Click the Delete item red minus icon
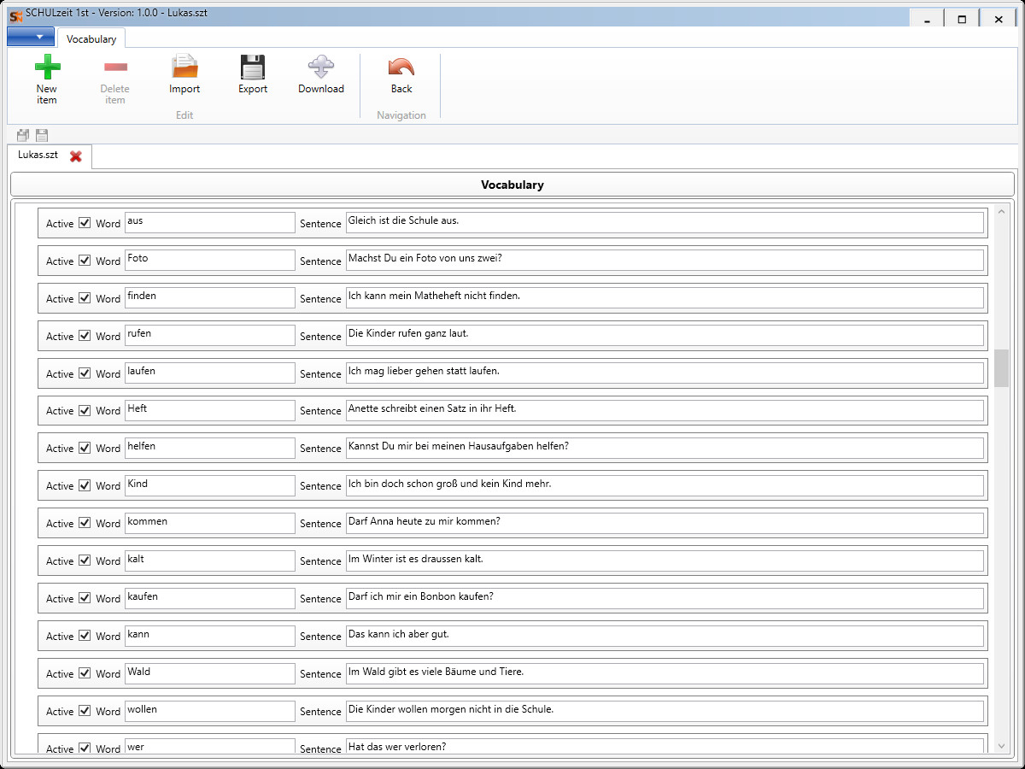The height and width of the screenshot is (769, 1025). (115, 67)
